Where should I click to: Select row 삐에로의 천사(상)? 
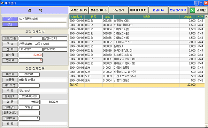pyautogui.click(x=137, y=59)
